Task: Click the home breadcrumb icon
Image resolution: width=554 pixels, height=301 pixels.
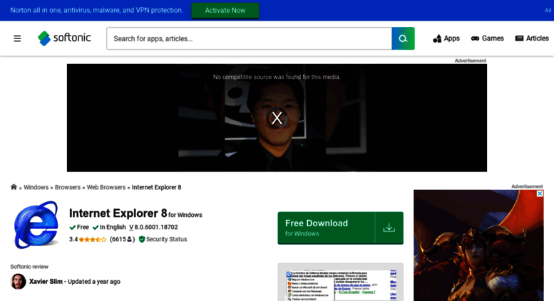Action: click(14, 187)
